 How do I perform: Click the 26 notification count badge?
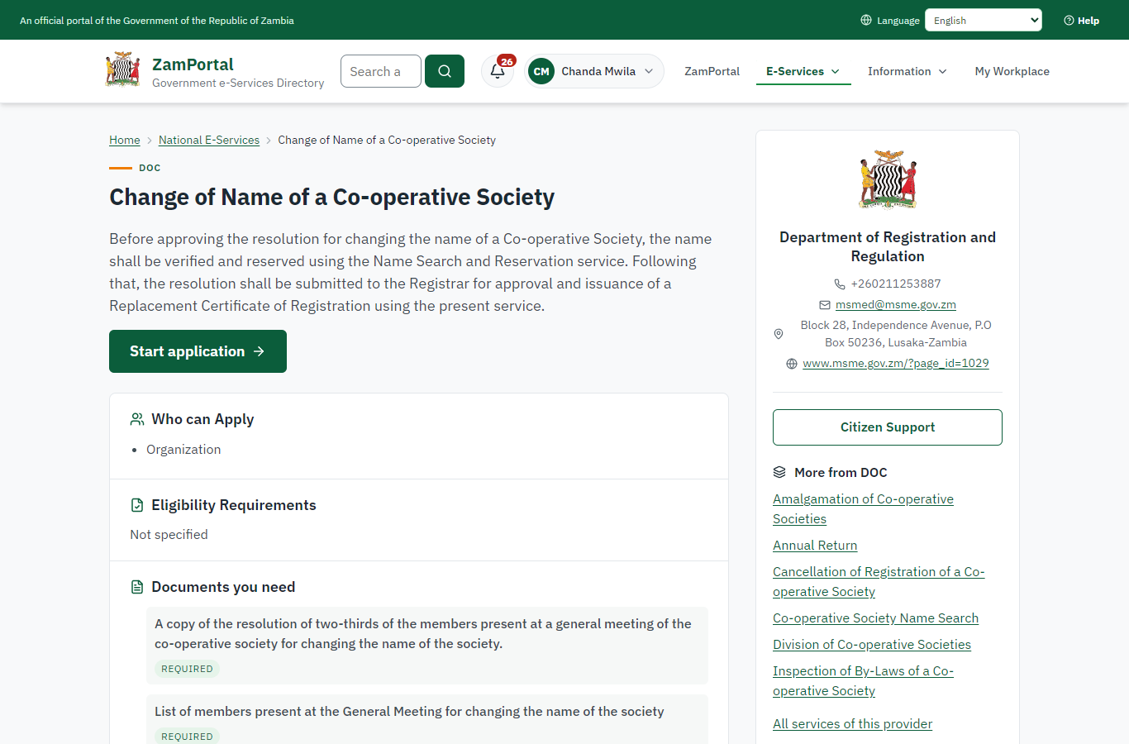coord(507,61)
